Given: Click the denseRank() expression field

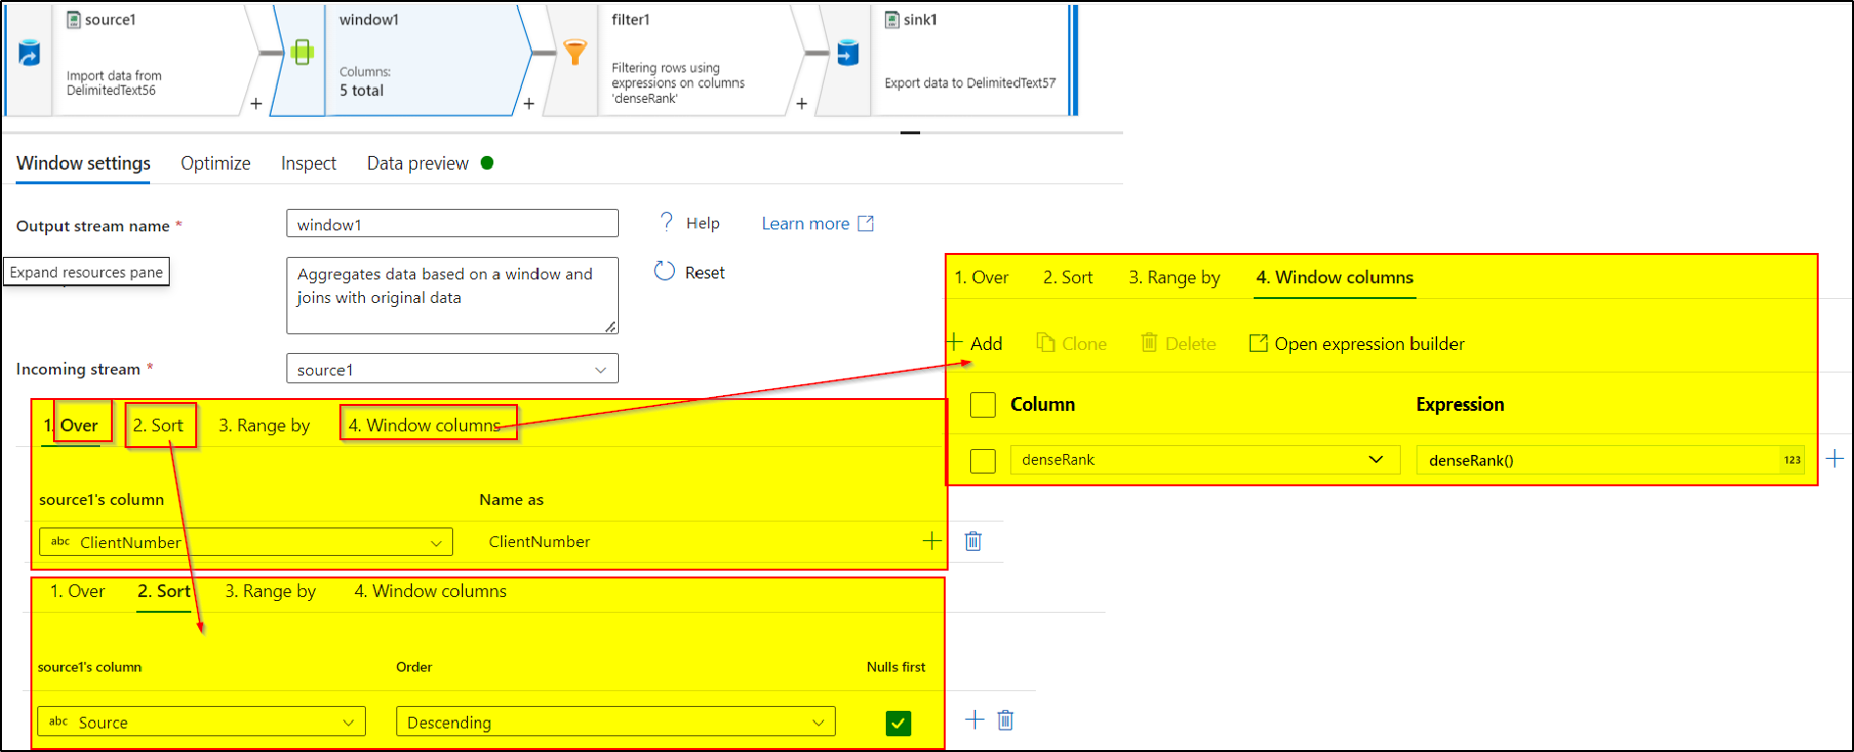Looking at the screenshot, I should (x=1611, y=460).
